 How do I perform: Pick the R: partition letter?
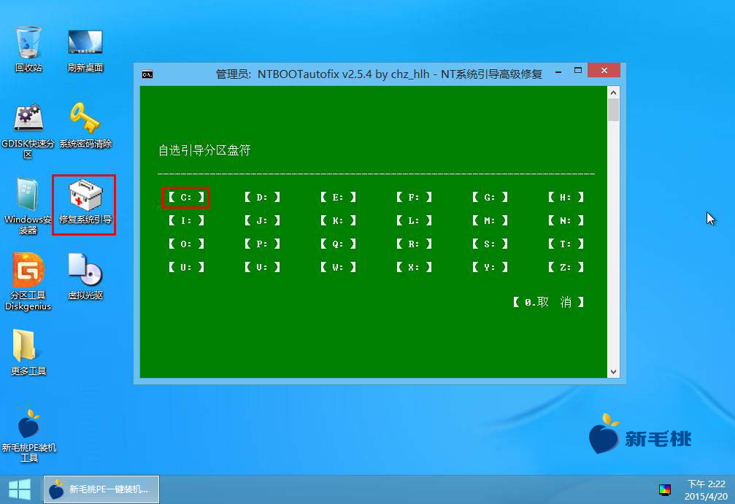click(414, 244)
